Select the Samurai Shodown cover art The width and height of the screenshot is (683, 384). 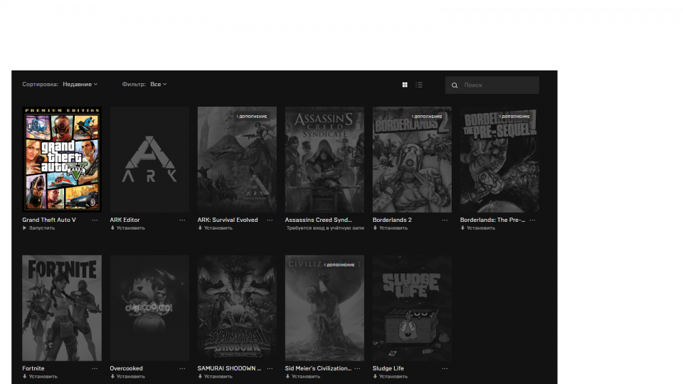(237, 308)
